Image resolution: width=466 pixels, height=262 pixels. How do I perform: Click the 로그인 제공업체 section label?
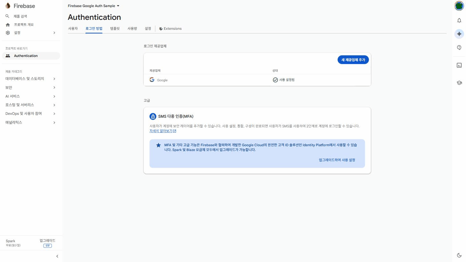pyautogui.click(x=155, y=46)
